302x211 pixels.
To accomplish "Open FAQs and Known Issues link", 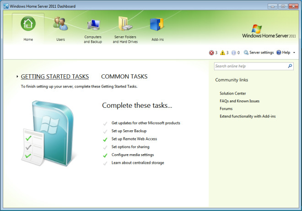I will tap(239, 101).
